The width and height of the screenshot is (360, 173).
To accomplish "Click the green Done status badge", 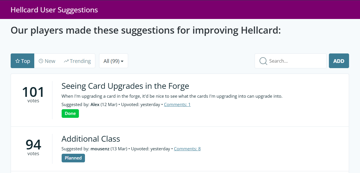I will point(70,114).
